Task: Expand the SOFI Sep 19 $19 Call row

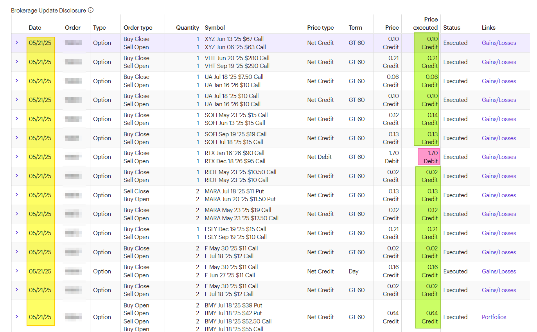Action: pos(17,137)
